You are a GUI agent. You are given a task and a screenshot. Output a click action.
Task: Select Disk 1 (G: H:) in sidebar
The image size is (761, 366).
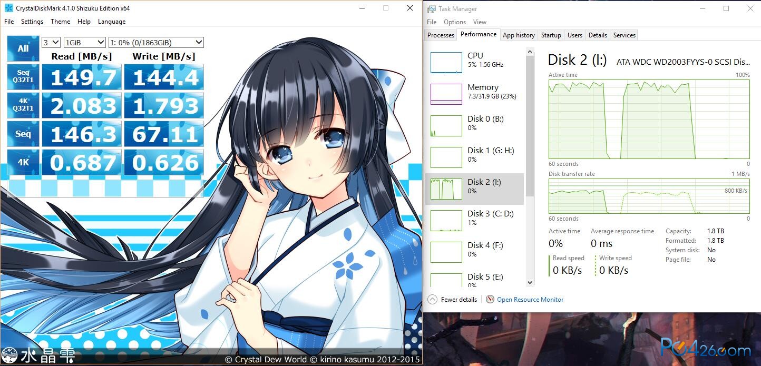point(474,157)
